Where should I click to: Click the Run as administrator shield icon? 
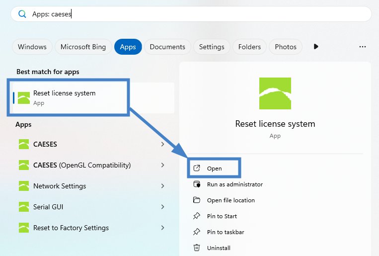tap(197, 184)
